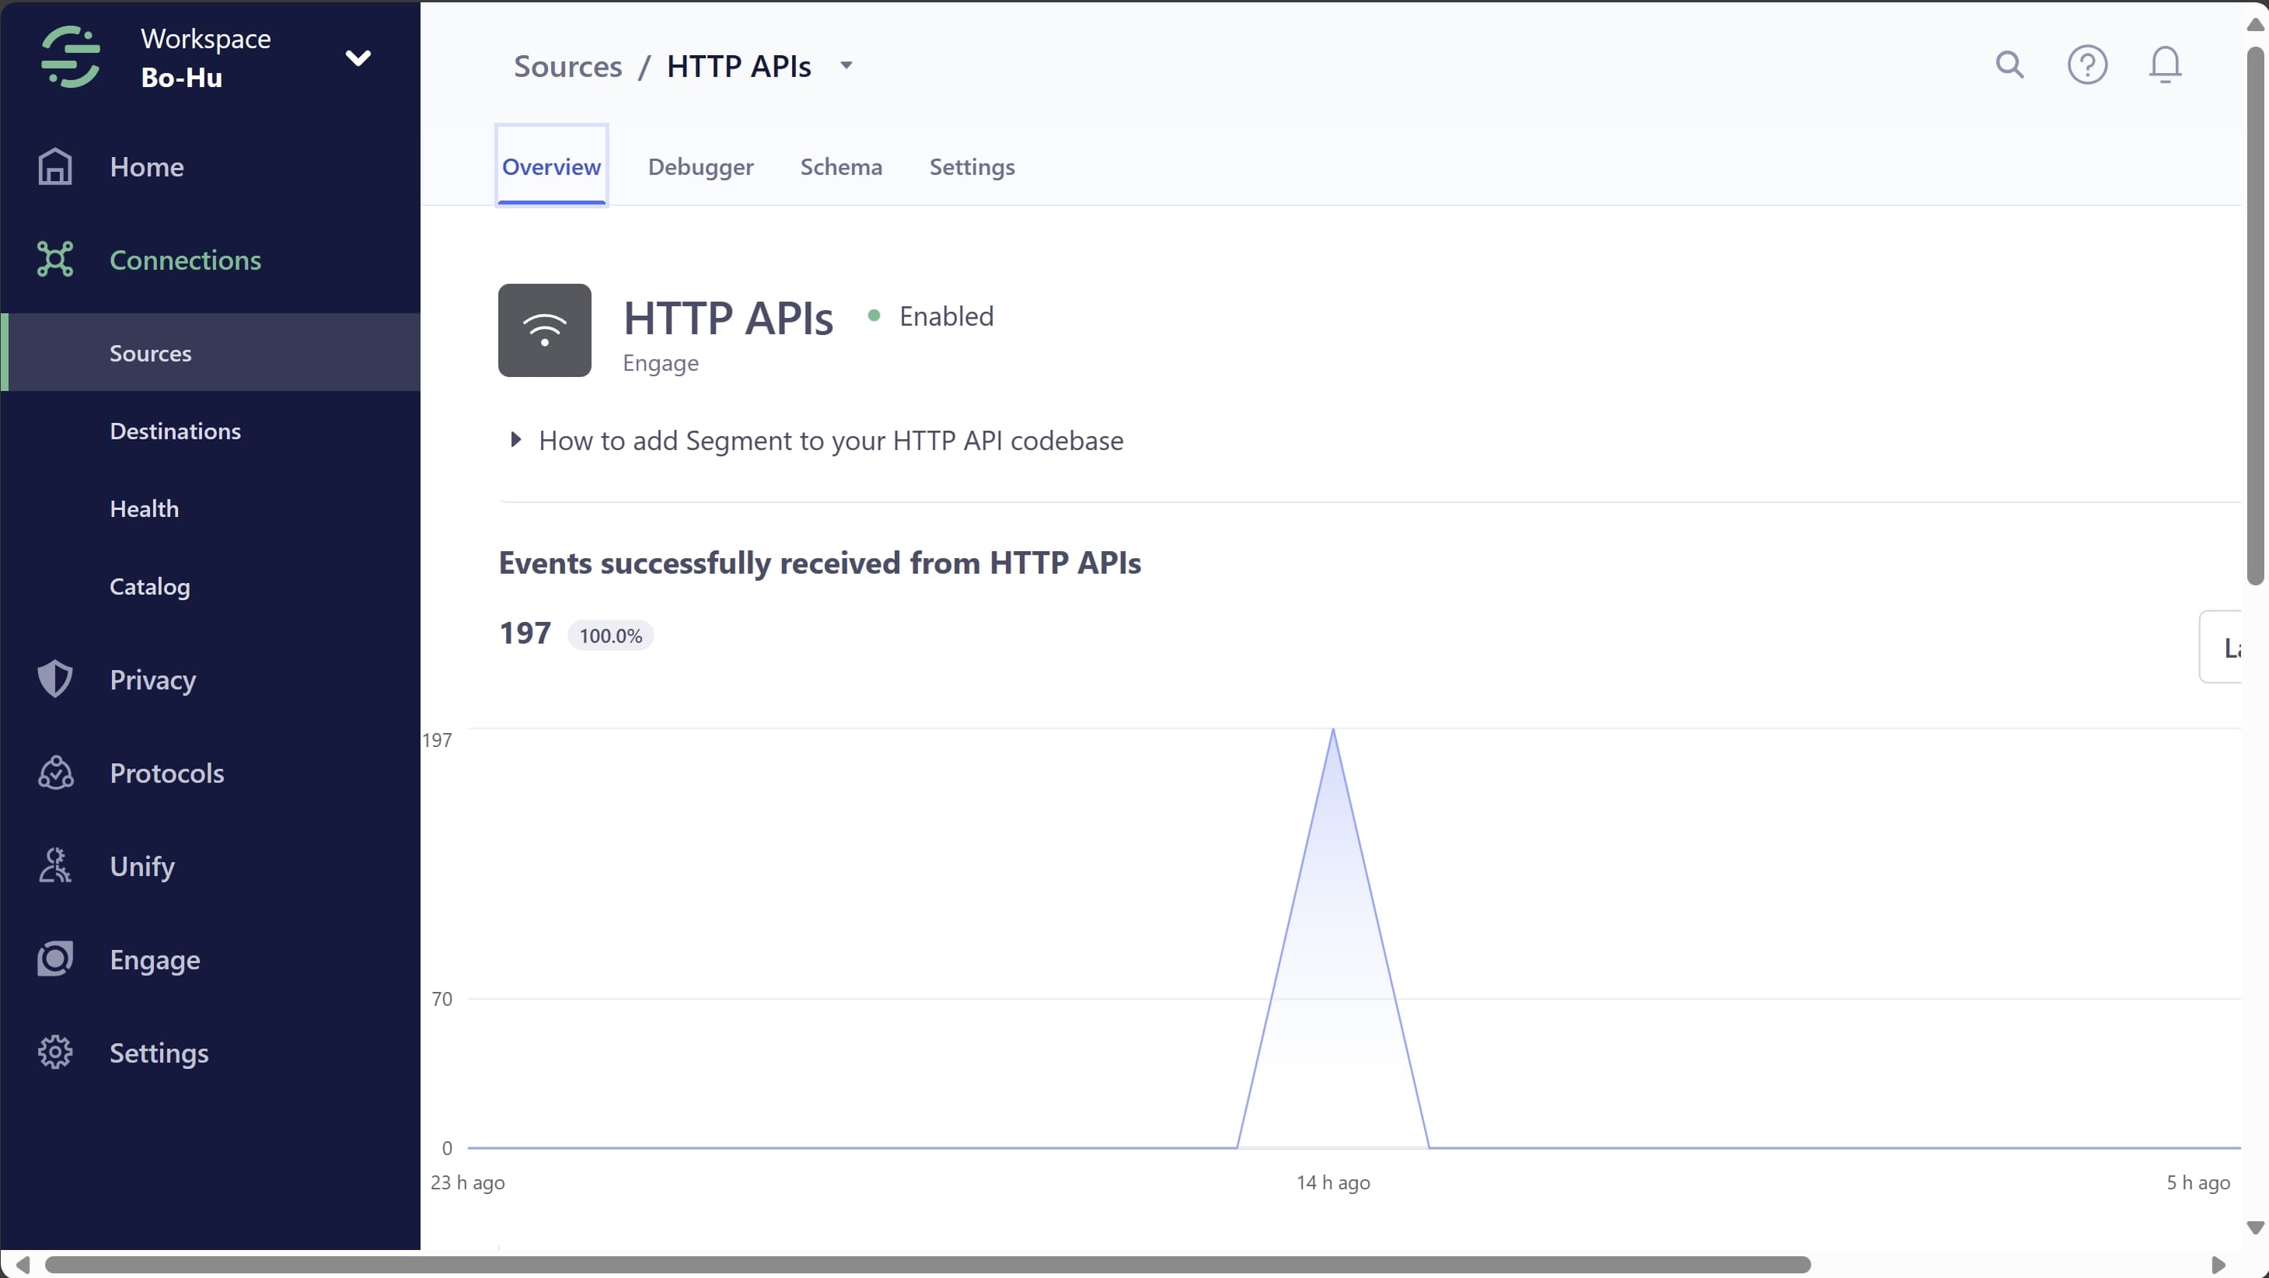Go to Destinations in sidebar
The image size is (2269, 1278).
175,431
